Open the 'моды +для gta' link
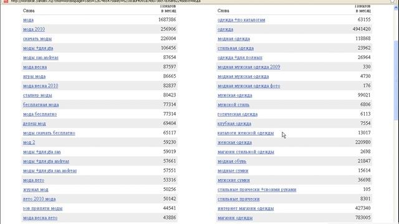 click(x=38, y=48)
